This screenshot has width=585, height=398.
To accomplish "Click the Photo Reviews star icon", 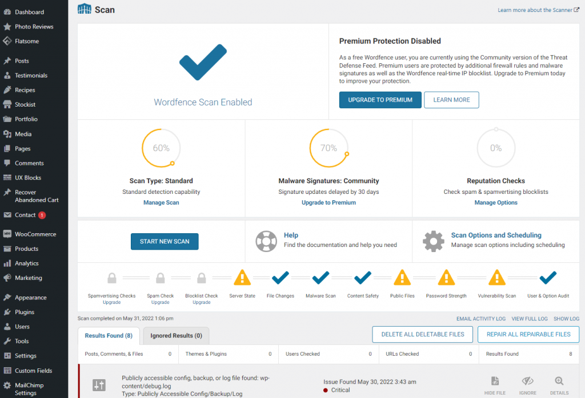I will (7, 26).
